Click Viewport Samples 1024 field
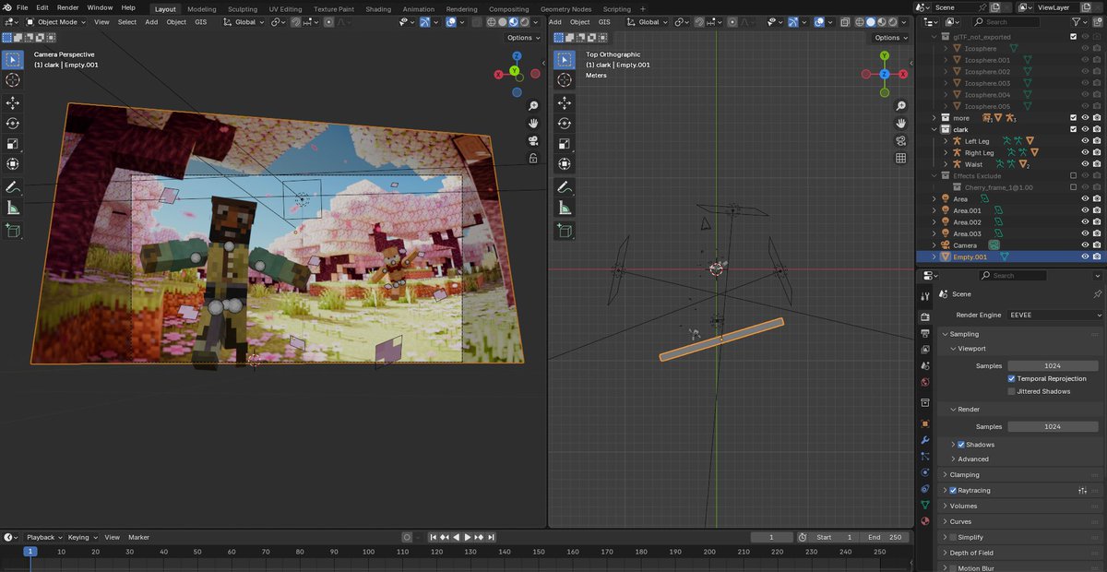The height and width of the screenshot is (572, 1107). pyautogui.click(x=1054, y=365)
